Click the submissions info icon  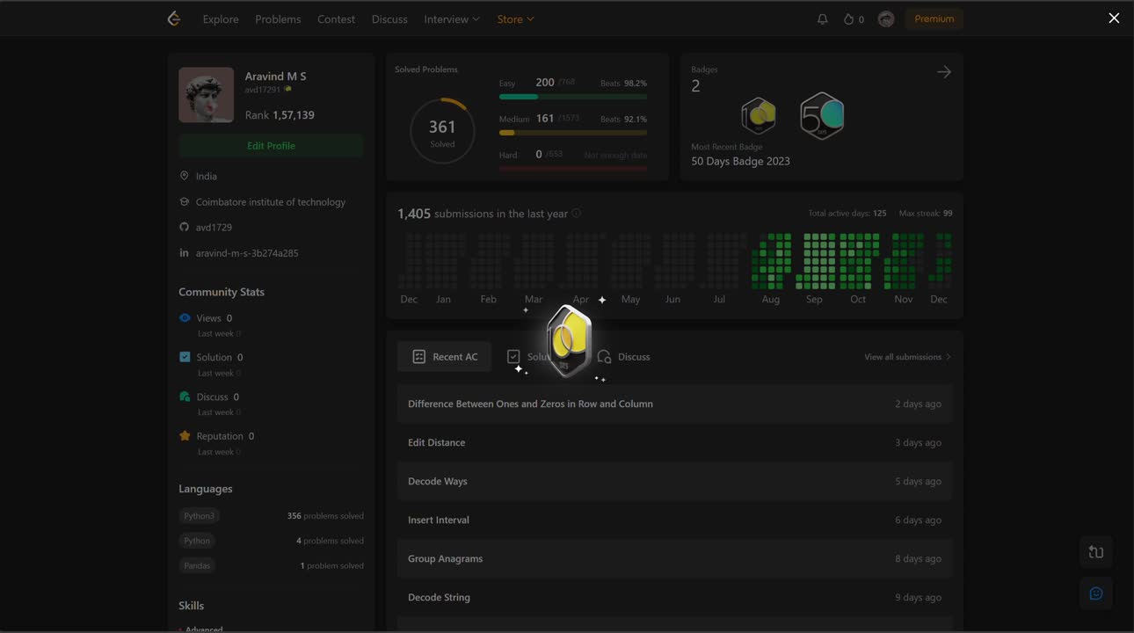[577, 214]
